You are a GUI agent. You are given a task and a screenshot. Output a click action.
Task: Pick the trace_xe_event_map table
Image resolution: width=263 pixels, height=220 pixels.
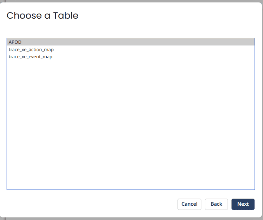[x=30, y=57]
